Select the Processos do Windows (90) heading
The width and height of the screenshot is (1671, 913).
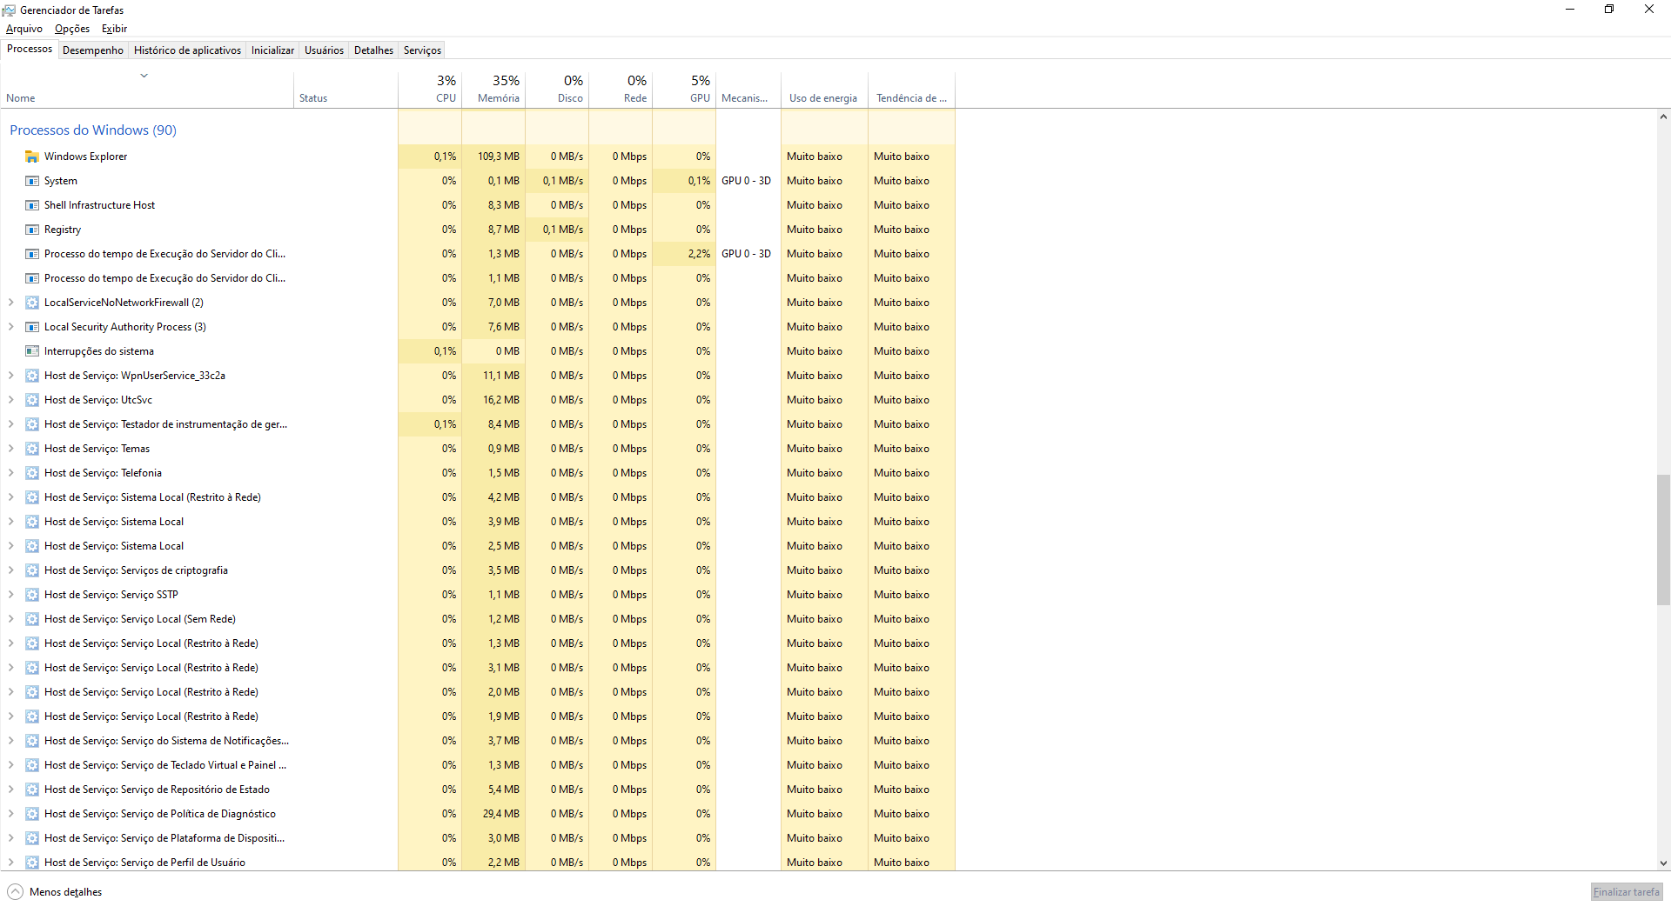click(93, 130)
